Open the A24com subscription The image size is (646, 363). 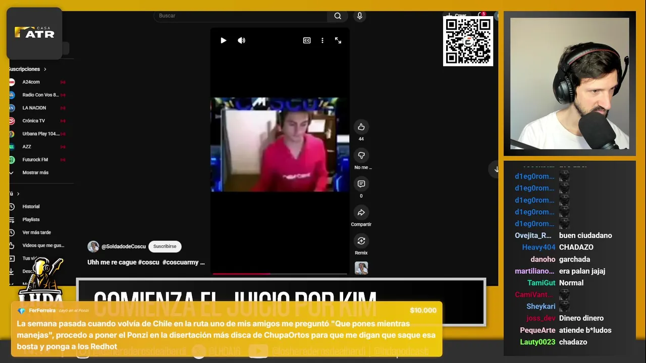tap(31, 82)
